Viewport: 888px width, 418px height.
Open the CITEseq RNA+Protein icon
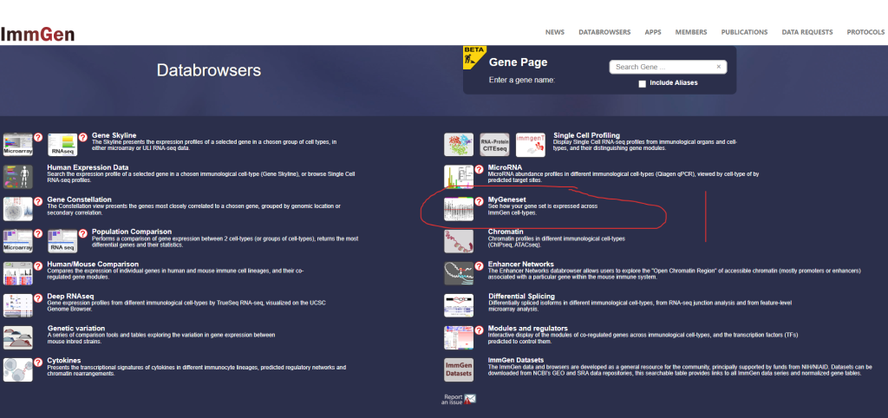tap(494, 145)
